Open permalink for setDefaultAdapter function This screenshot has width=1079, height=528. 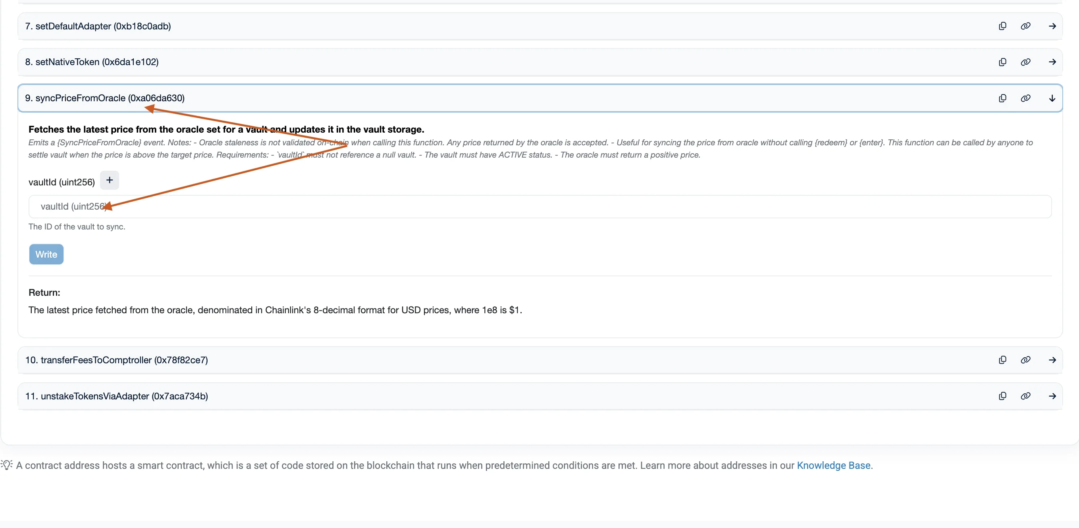coord(1026,26)
